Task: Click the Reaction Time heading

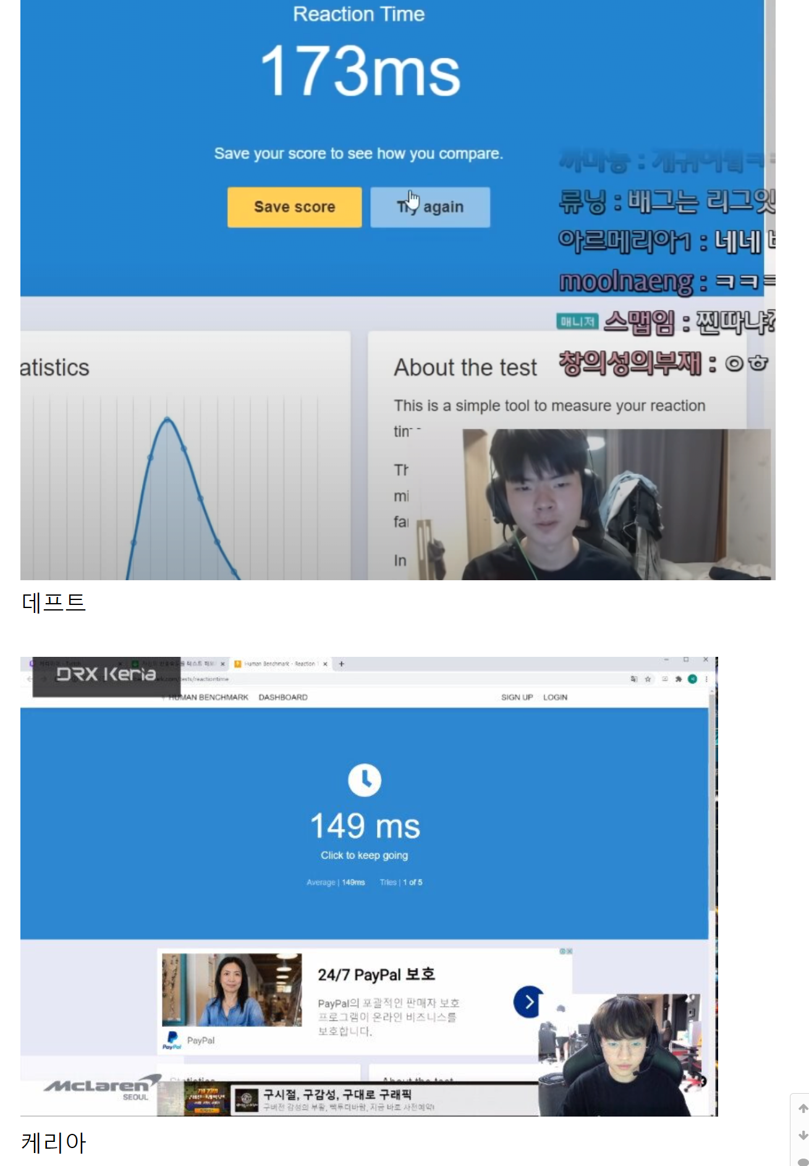Action: click(x=358, y=14)
